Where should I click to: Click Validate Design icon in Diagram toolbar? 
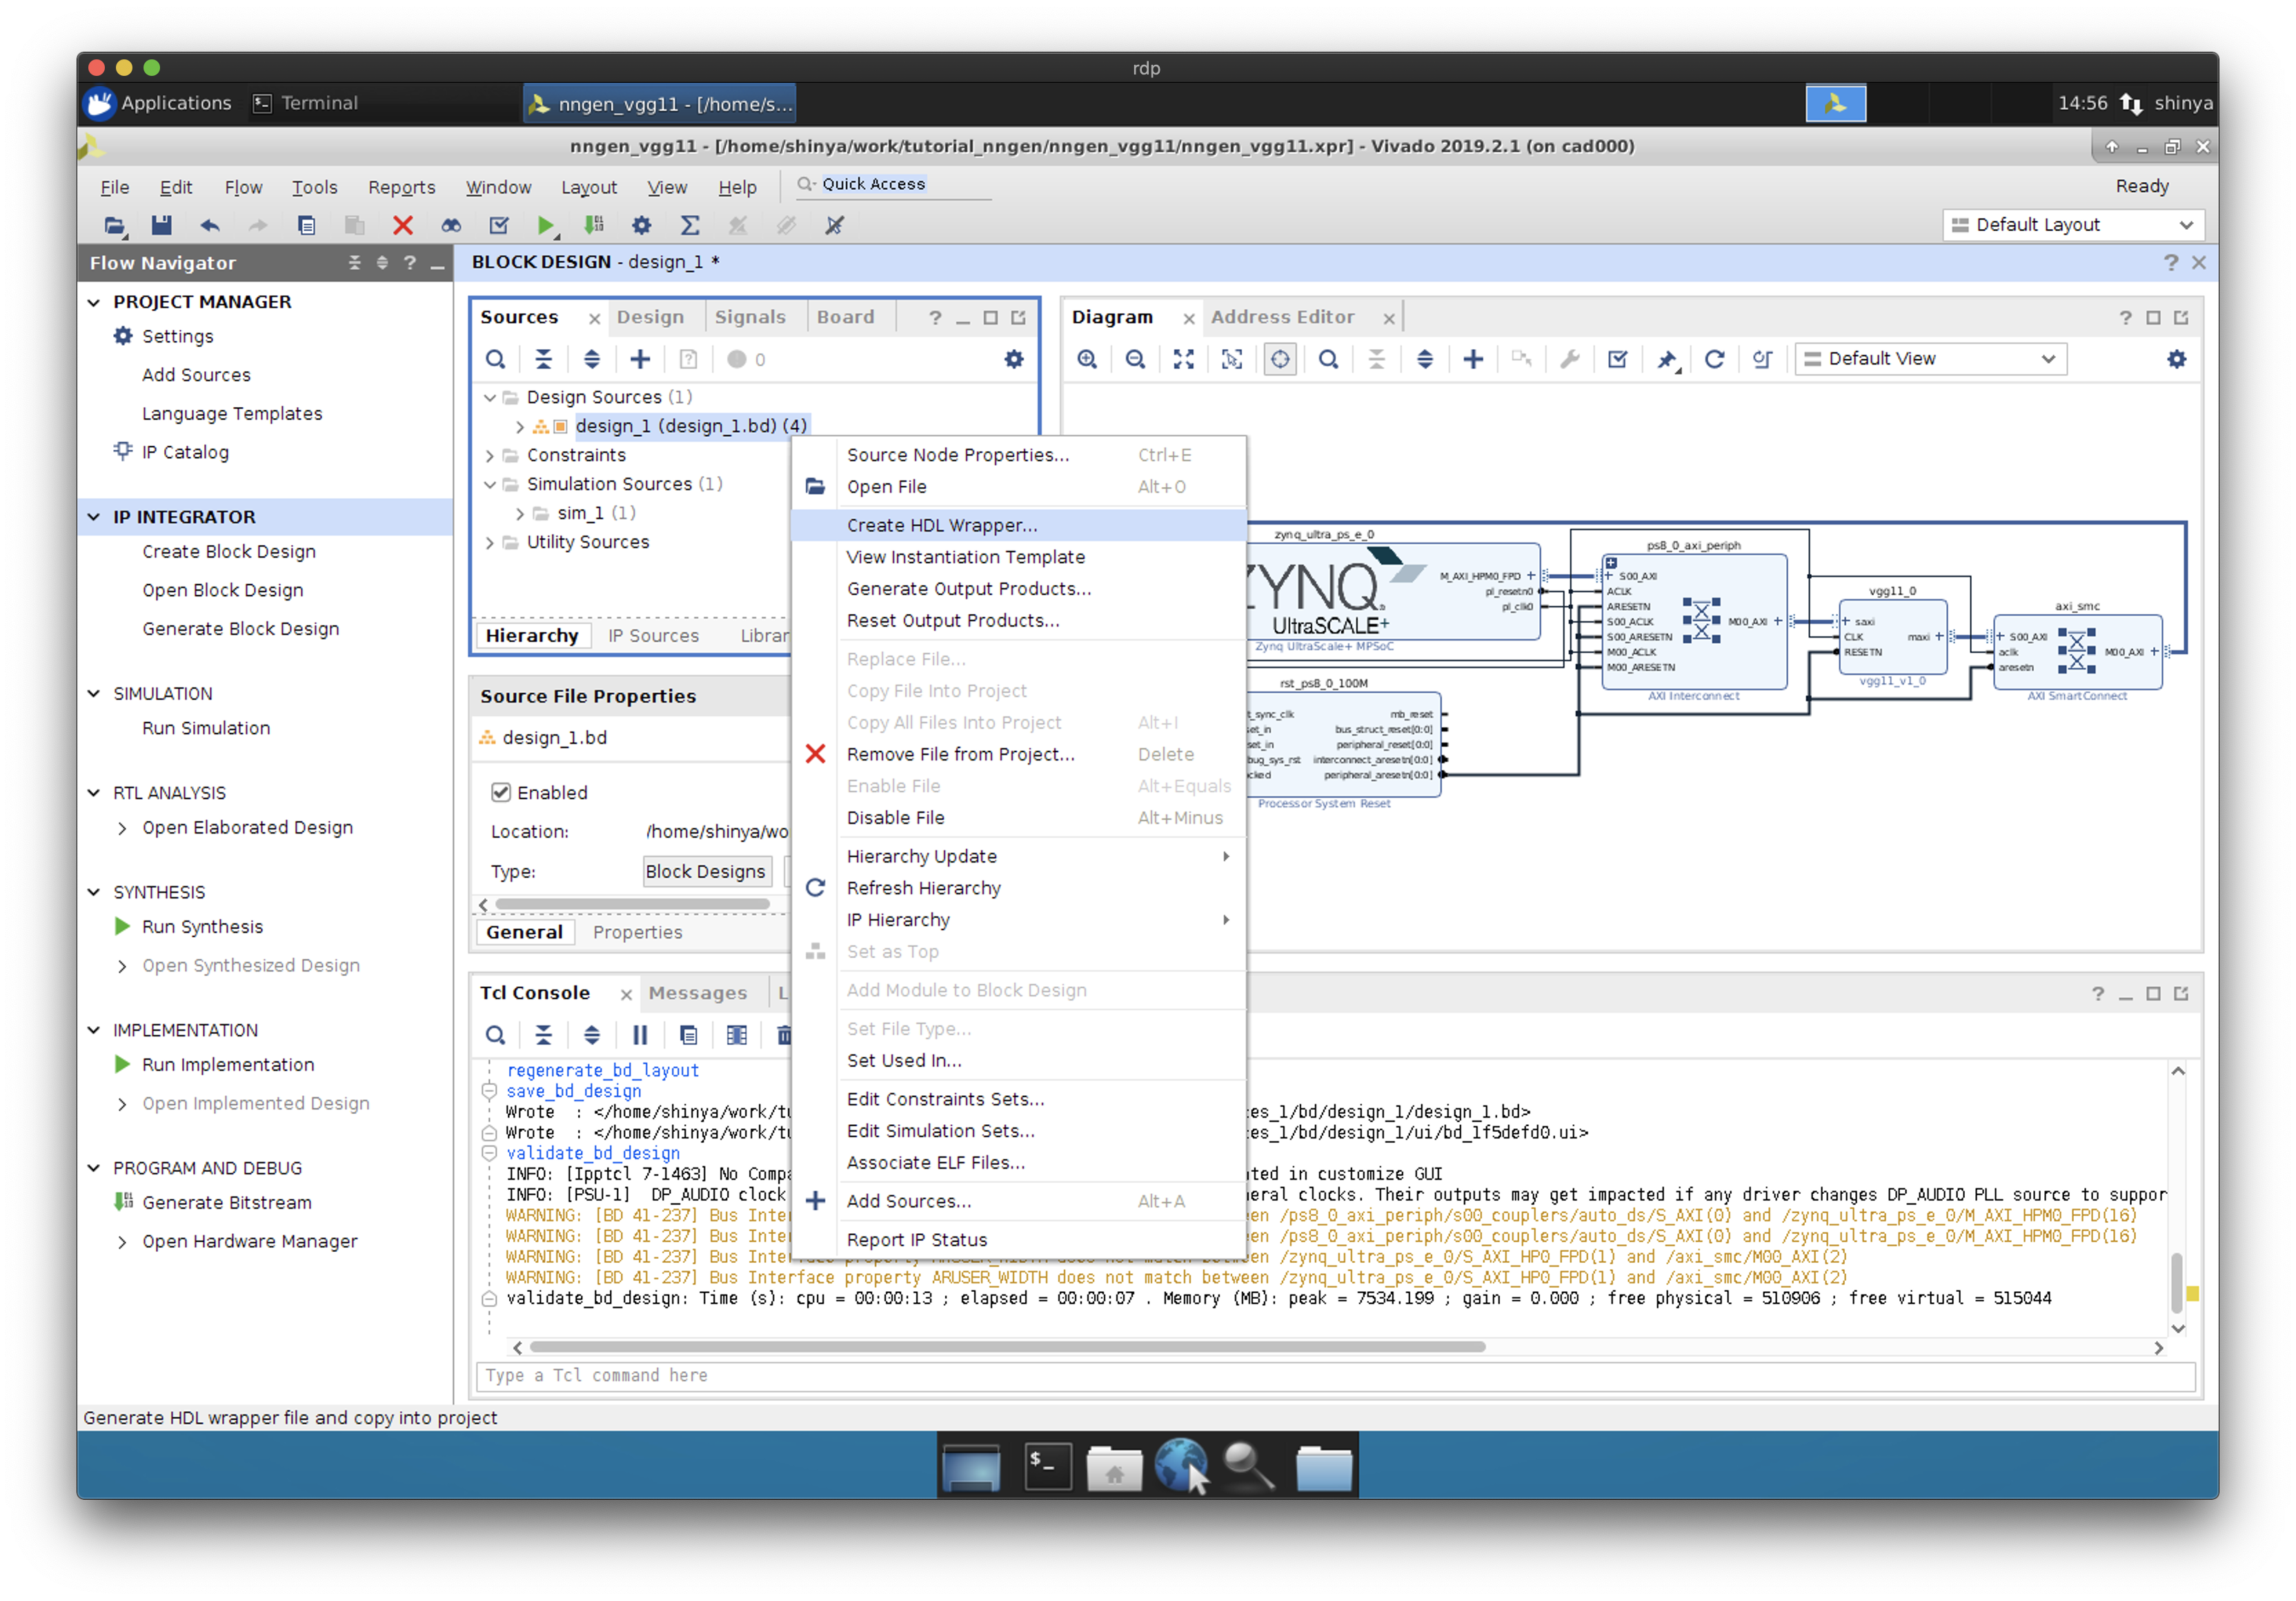(x=1617, y=359)
